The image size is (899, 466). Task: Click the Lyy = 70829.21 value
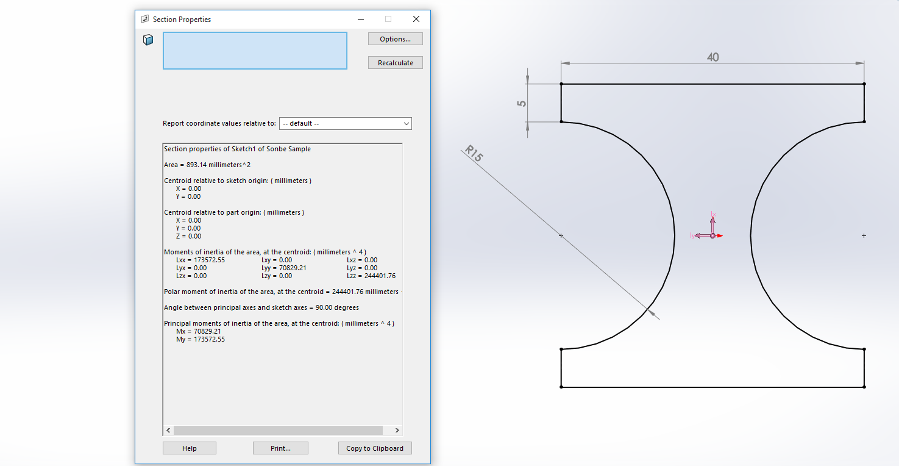point(284,268)
